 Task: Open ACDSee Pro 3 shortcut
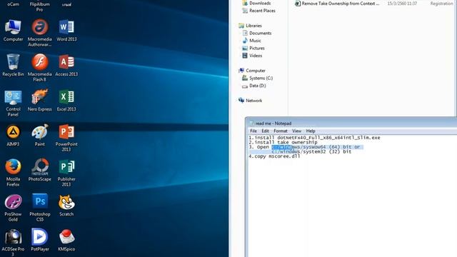click(13, 243)
